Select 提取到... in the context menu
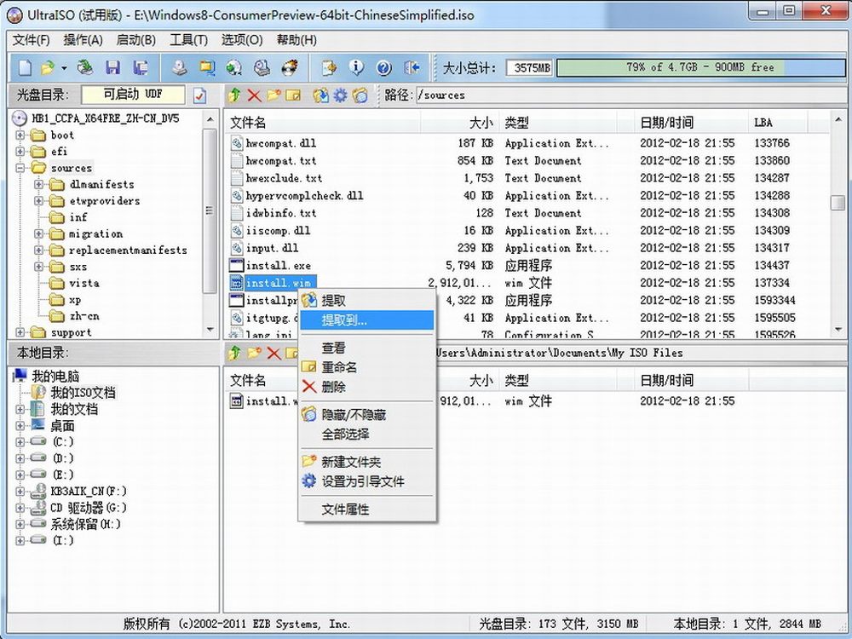Image resolution: width=852 pixels, height=639 pixels. coord(344,320)
